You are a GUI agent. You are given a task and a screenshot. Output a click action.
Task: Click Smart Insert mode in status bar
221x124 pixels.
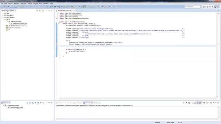[170, 123]
